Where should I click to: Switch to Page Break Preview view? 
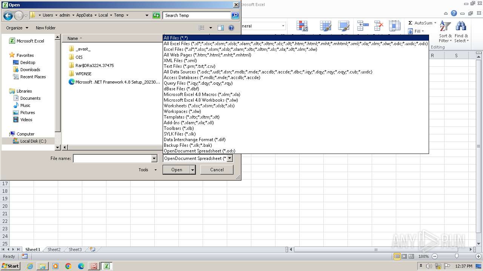click(x=411, y=256)
